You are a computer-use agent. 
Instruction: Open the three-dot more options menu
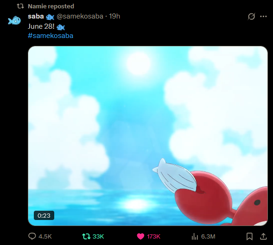pos(263,17)
